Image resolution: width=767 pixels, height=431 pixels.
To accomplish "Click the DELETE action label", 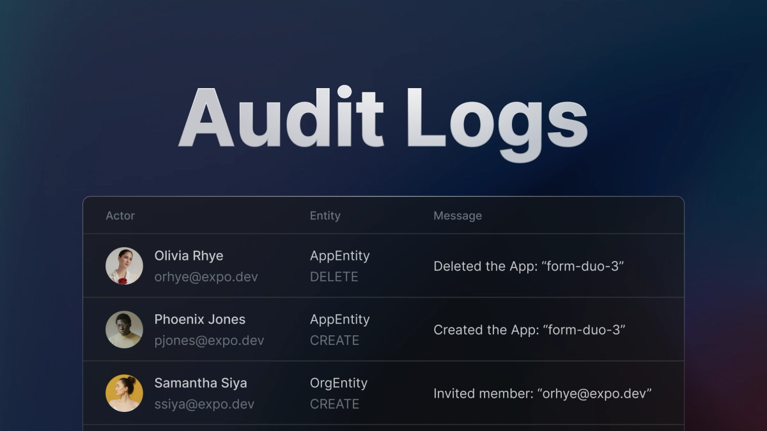I will click(334, 277).
